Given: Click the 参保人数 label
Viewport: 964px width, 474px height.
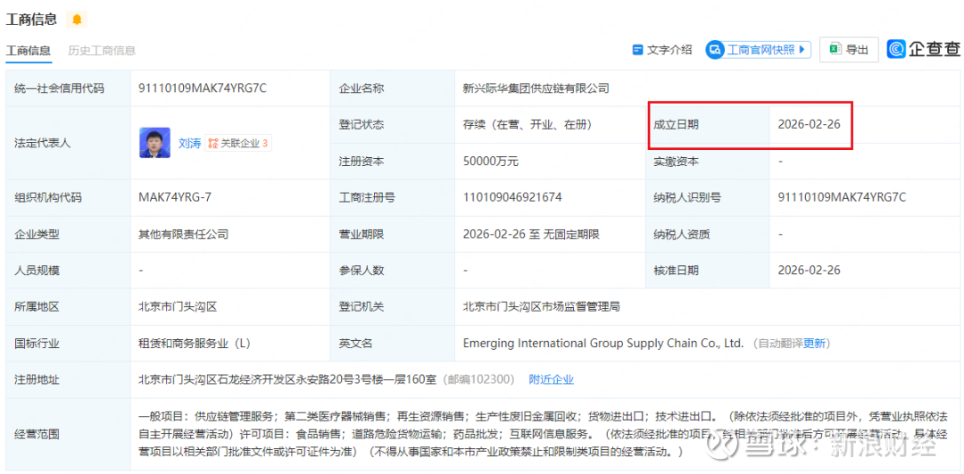Looking at the screenshot, I should pos(361,270).
